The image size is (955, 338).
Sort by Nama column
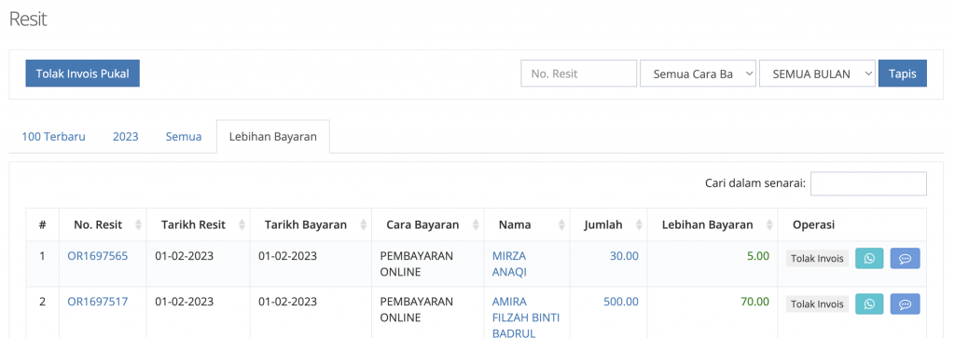(561, 225)
